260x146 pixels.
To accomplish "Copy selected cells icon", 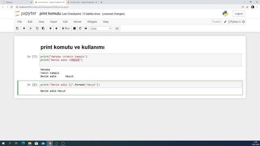I will coord(37,28).
